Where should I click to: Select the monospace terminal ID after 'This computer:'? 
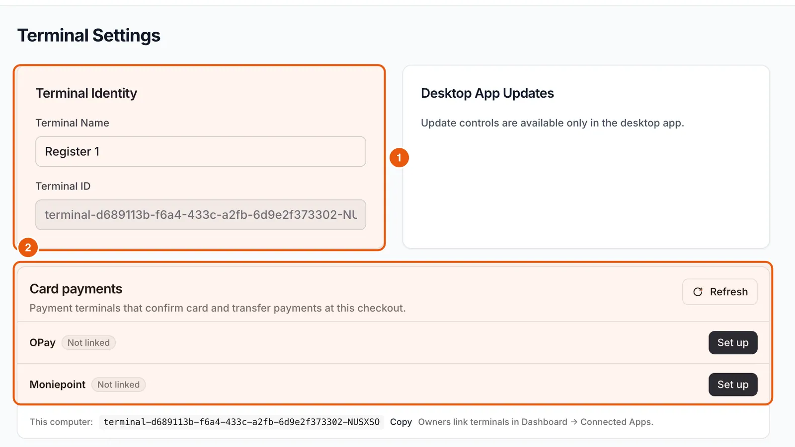click(241, 422)
